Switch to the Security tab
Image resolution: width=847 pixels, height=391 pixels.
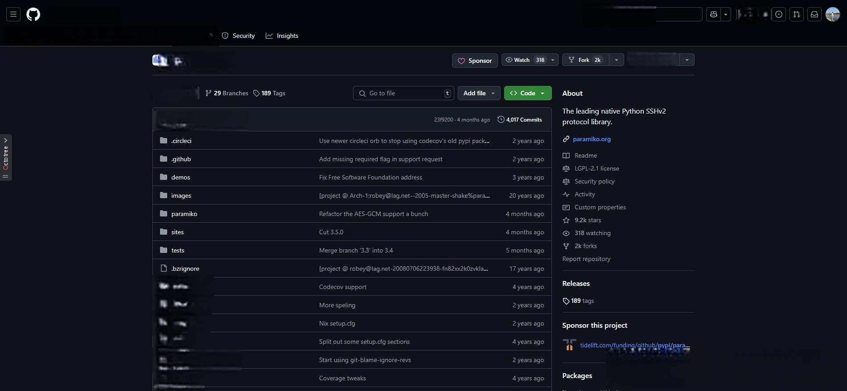[238, 36]
